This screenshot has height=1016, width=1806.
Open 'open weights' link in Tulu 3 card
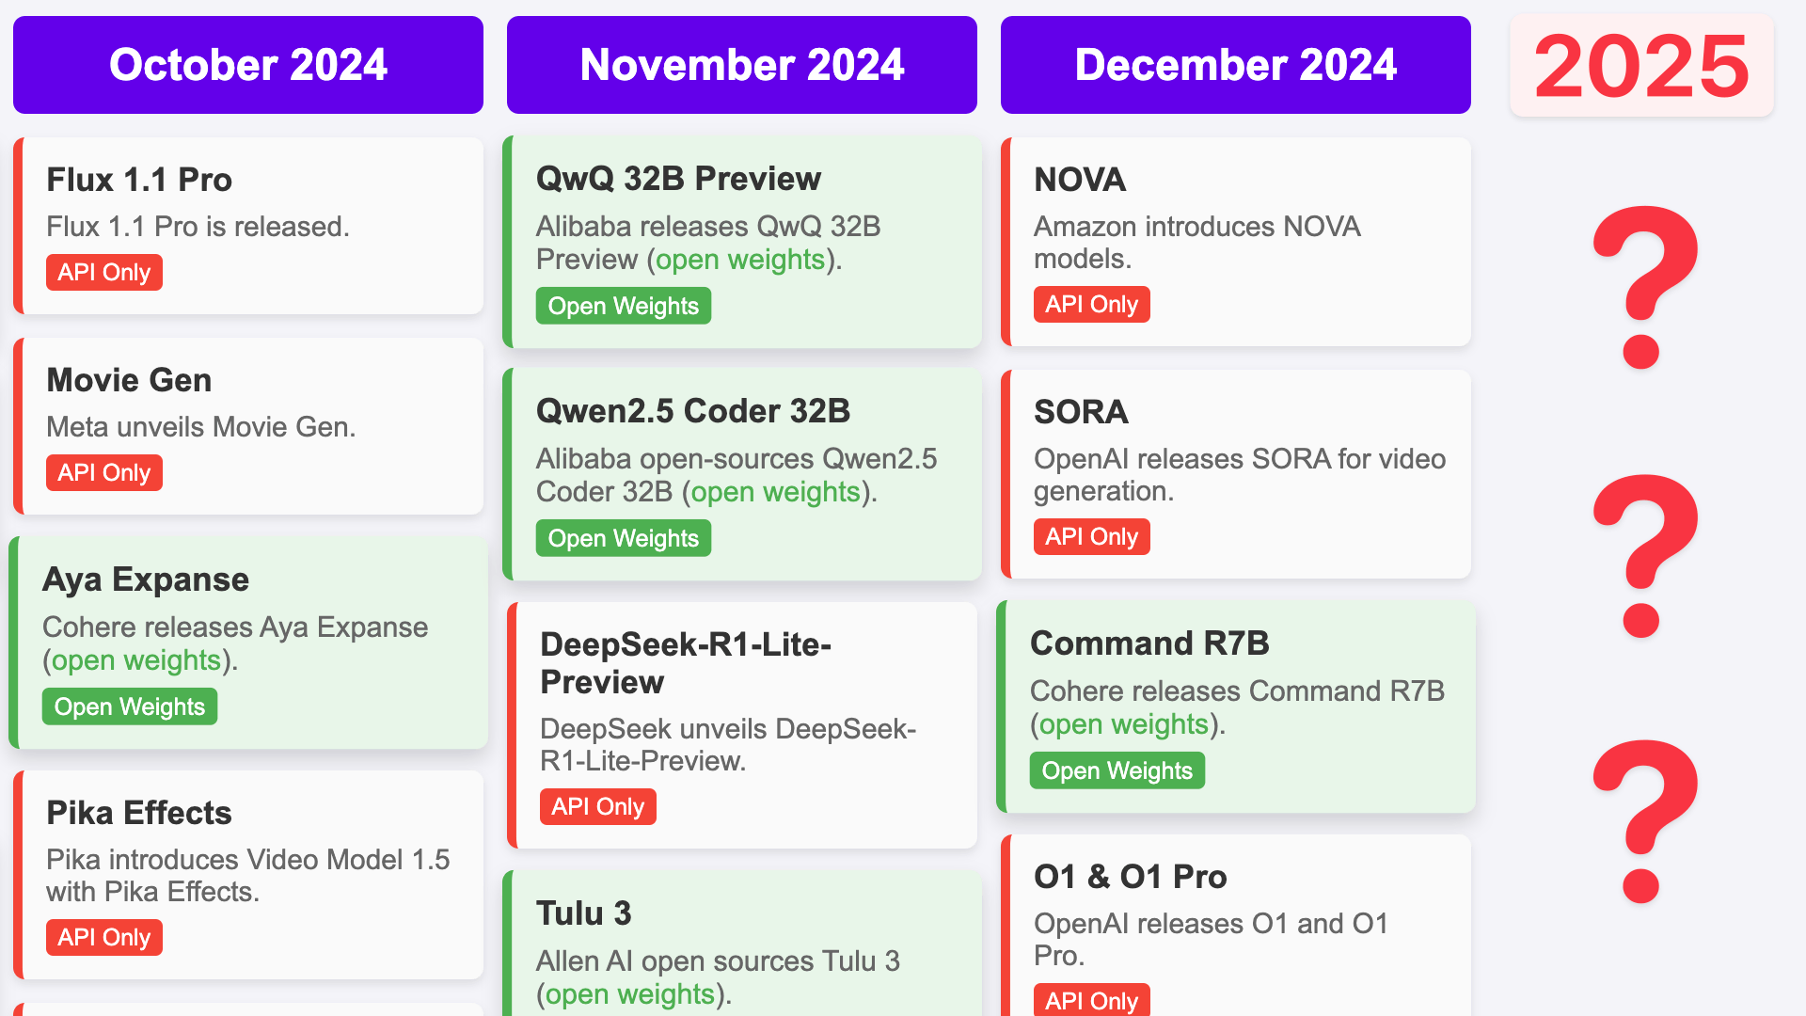630,994
